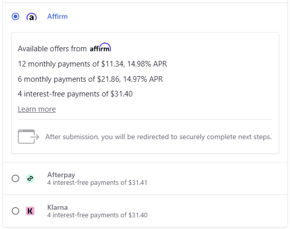Click the Affirm circular 'a' icon
The height and width of the screenshot is (229, 290).
(32, 17)
